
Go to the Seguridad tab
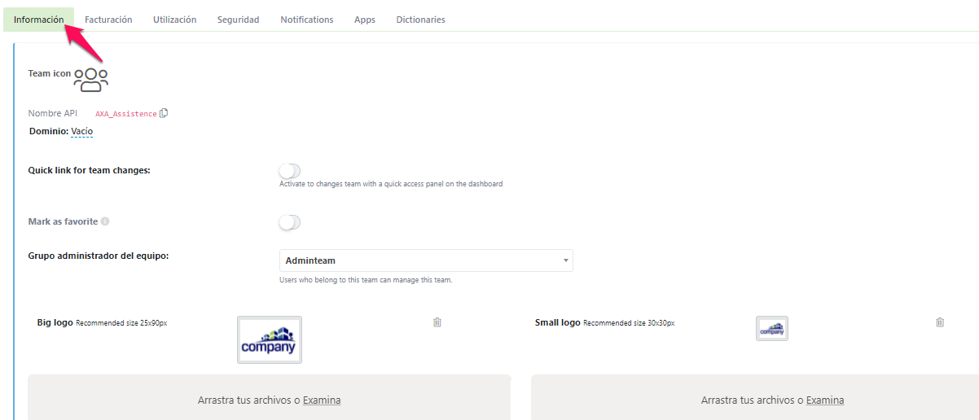click(238, 20)
